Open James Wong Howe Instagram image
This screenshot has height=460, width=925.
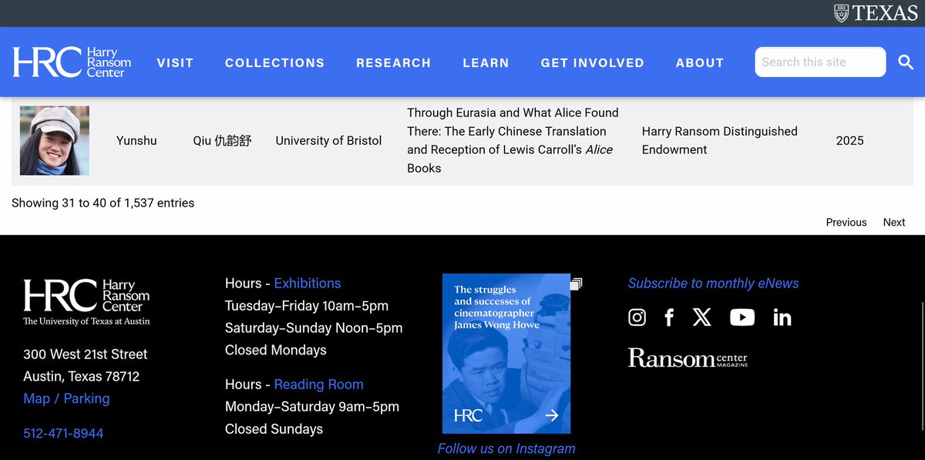[x=506, y=354]
